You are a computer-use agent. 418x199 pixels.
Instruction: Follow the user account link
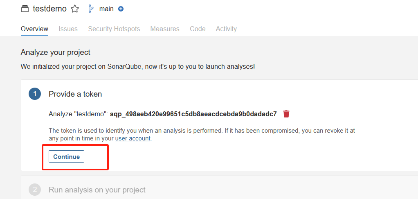[x=133, y=139]
